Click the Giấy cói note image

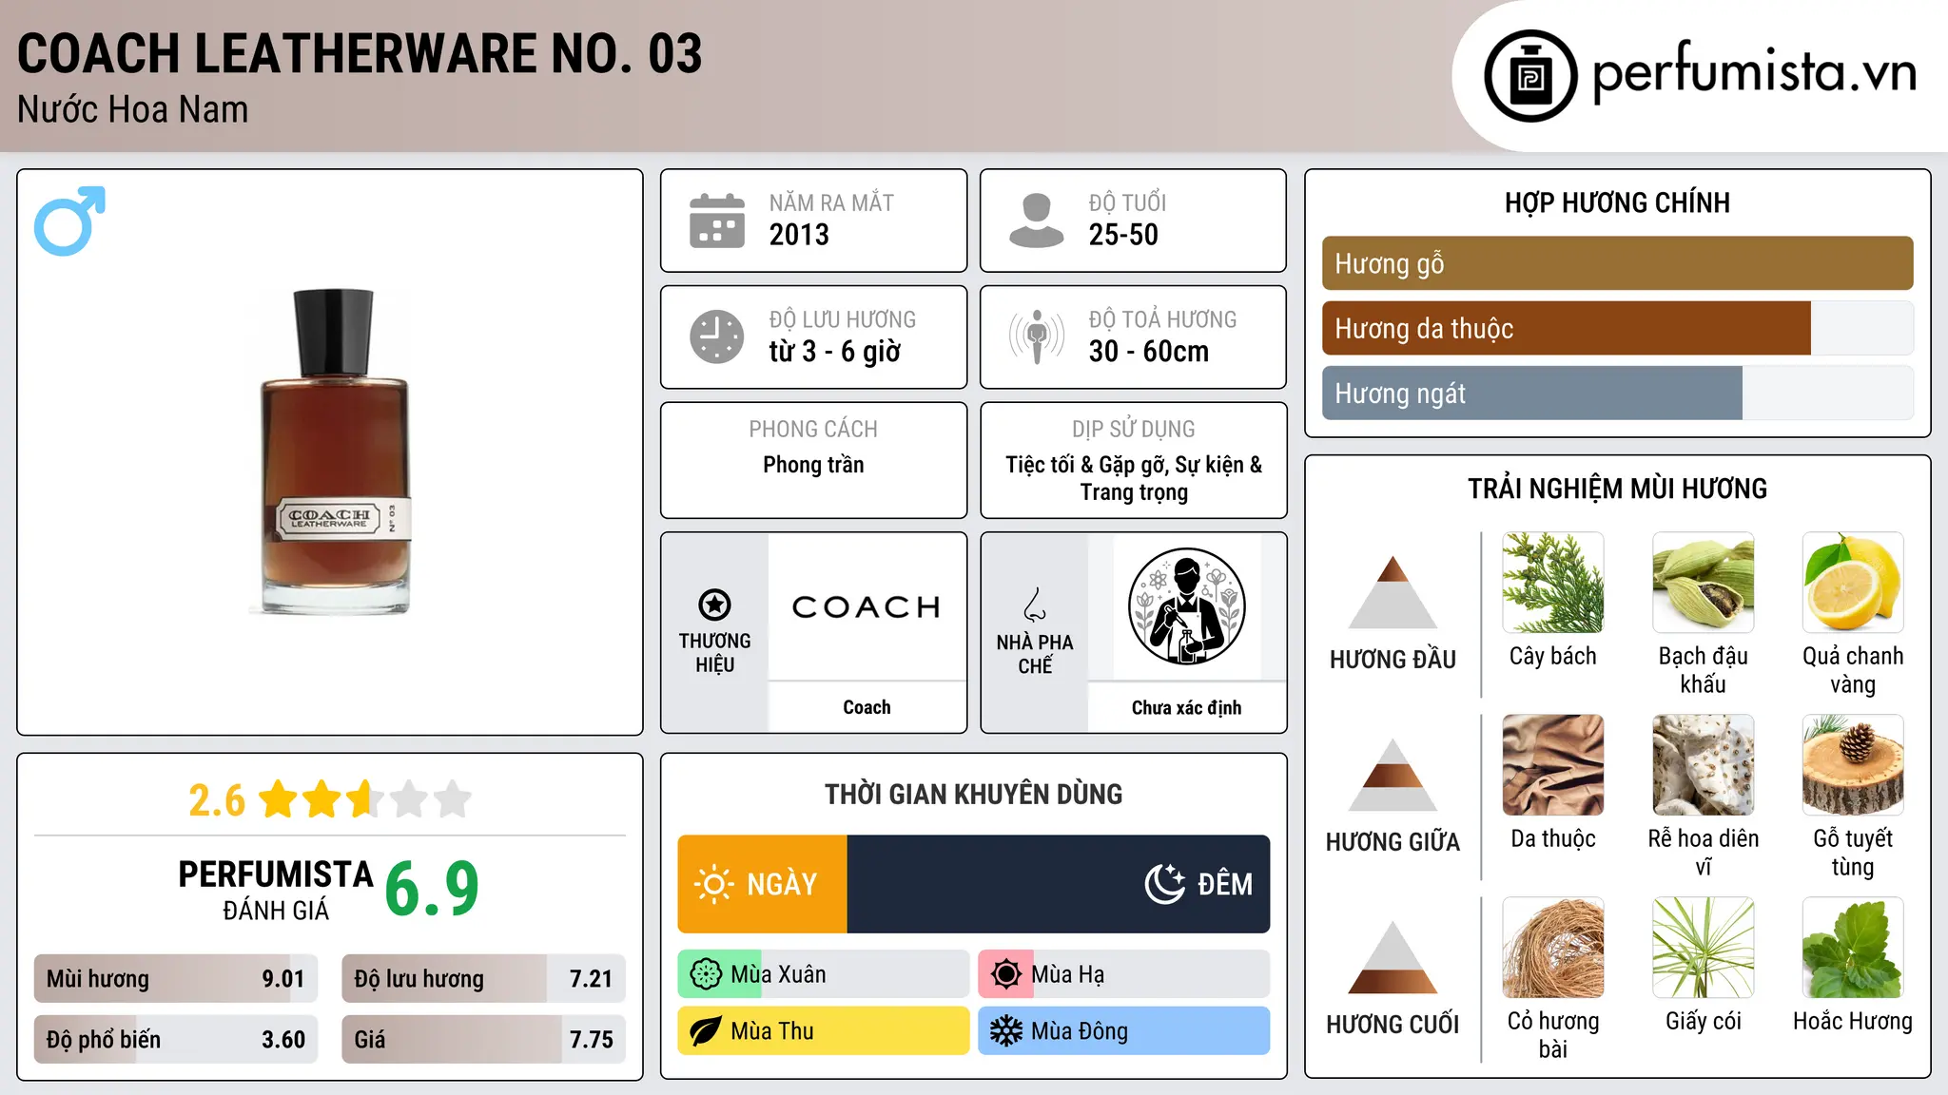click(x=1704, y=948)
